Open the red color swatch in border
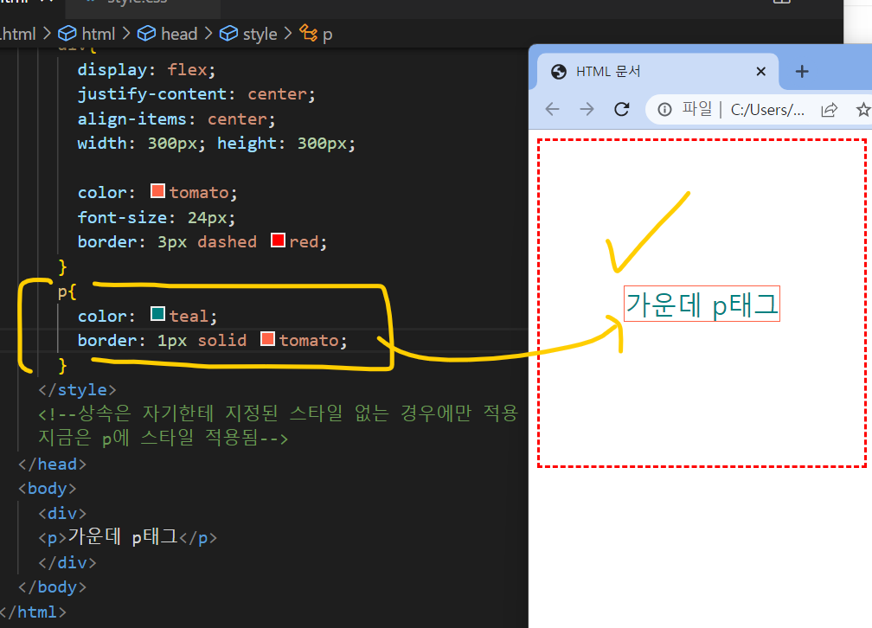 (x=278, y=240)
